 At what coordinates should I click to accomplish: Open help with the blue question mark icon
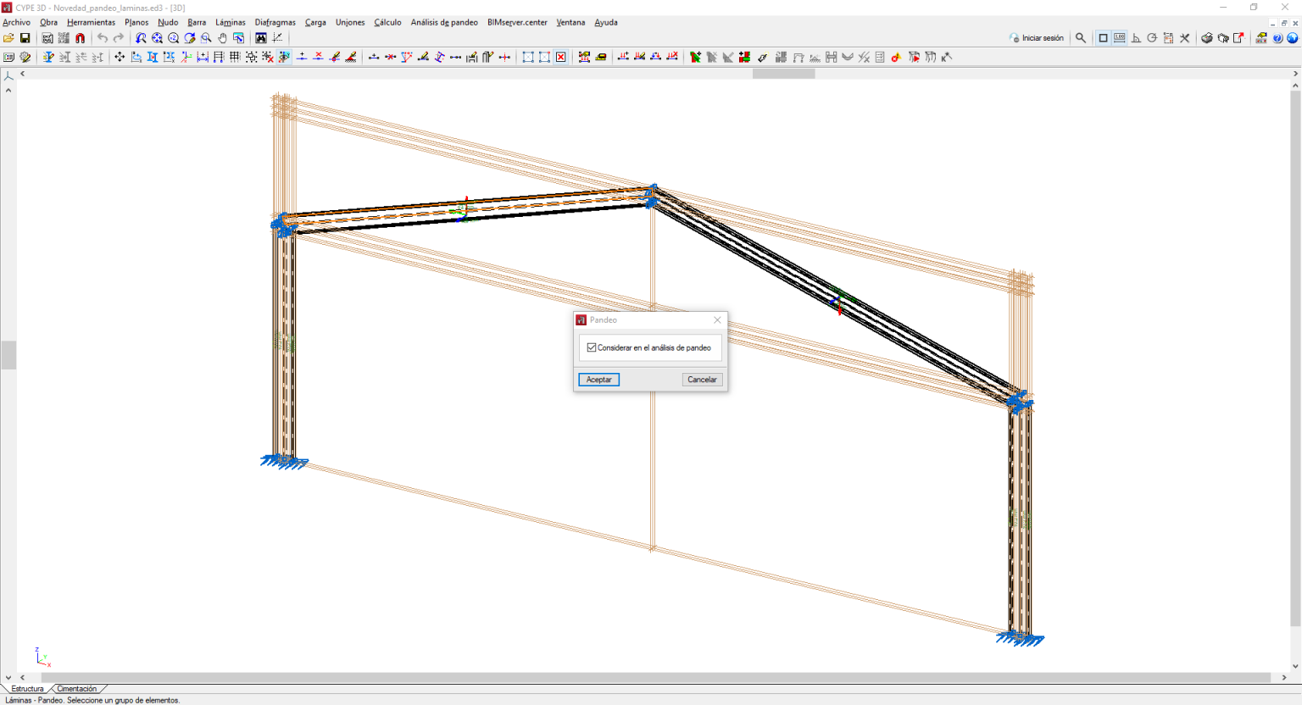[1277, 38]
